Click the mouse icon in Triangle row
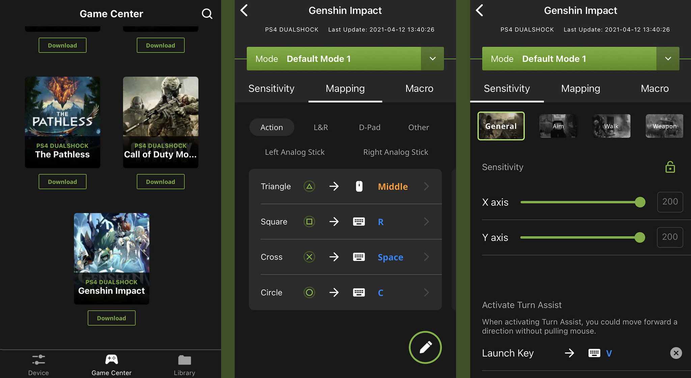The height and width of the screenshot is (378, 691). (359, 186)
